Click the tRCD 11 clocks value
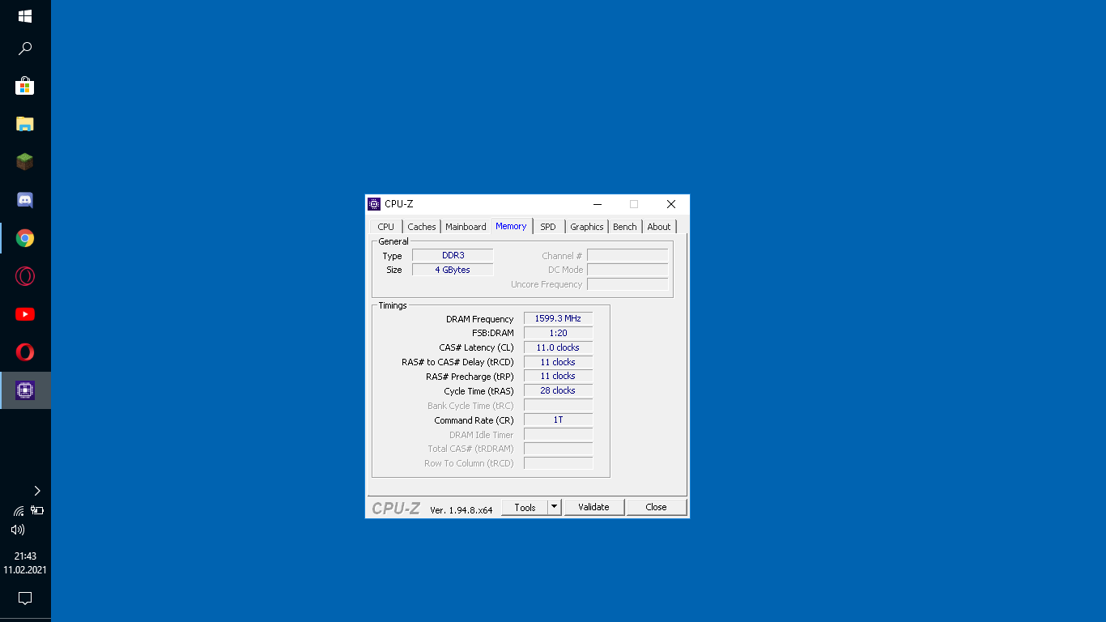Screen dimensions: 1106x622 tap(558, 362)
